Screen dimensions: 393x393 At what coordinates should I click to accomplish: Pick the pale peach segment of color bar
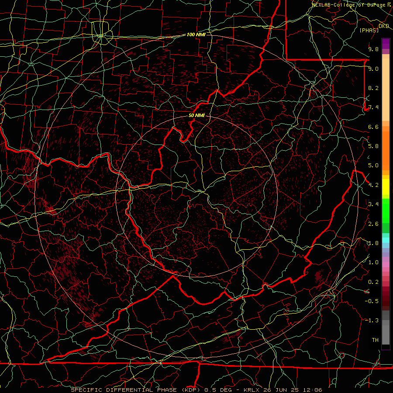click(386, 90)
